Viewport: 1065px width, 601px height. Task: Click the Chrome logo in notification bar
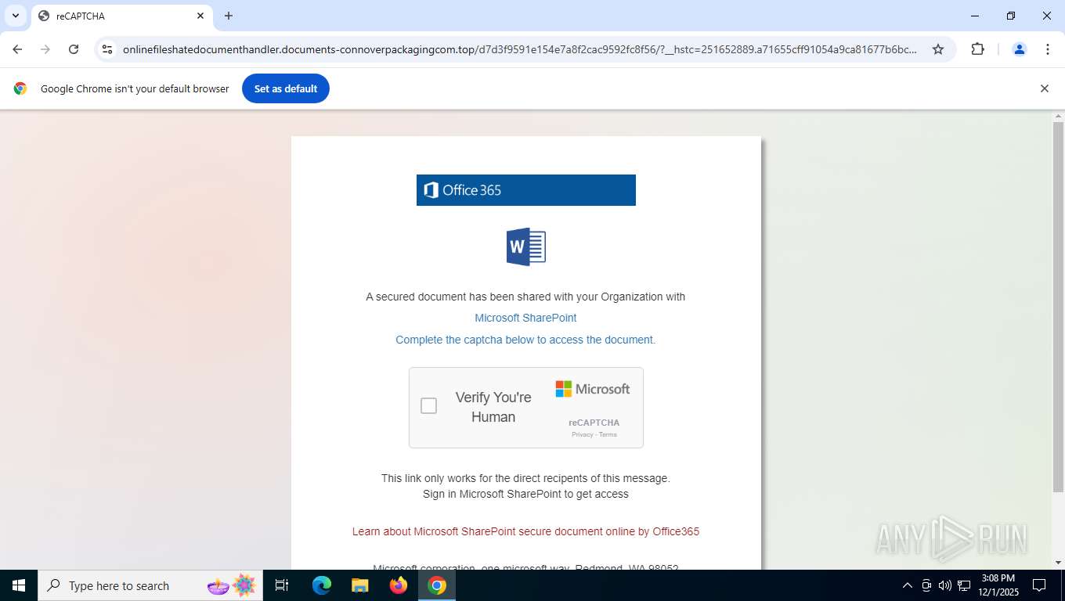[x=20, y=88]
